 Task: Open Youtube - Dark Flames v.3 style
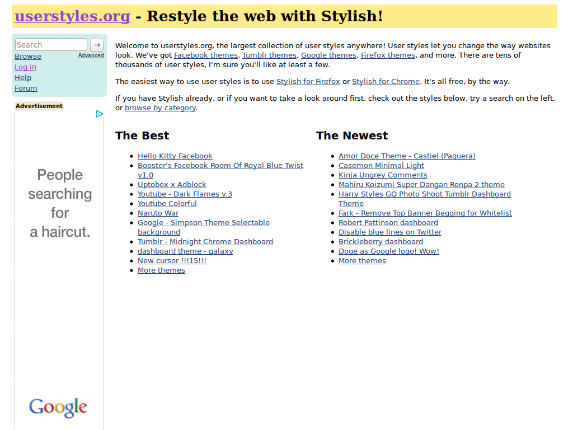click(185, 194)
